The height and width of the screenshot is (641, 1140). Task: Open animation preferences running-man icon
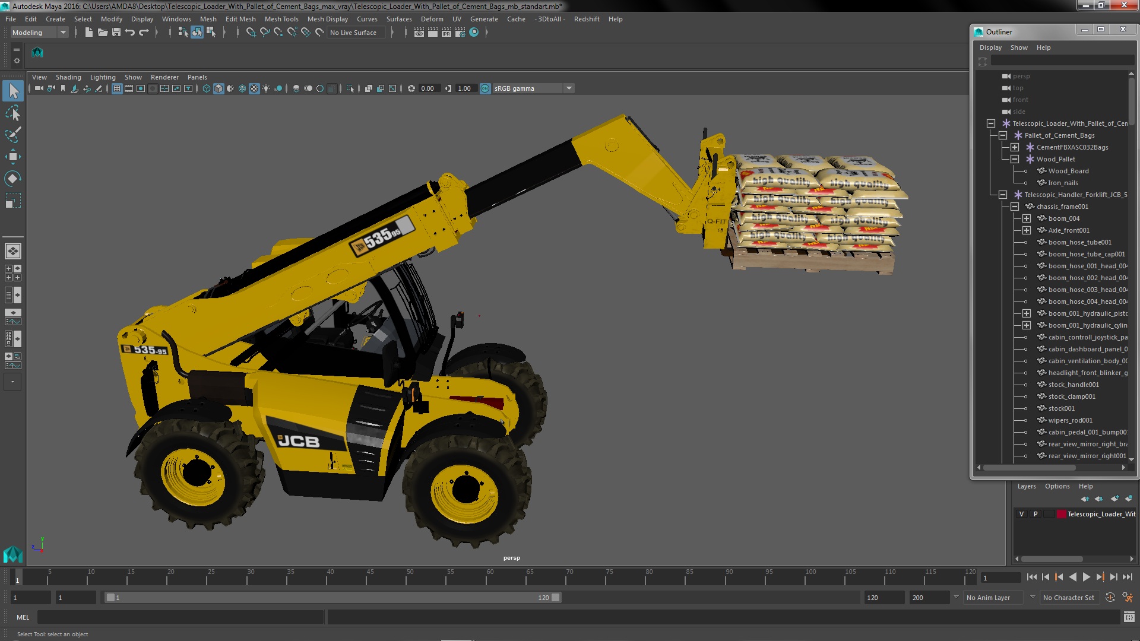(1128, 598)
